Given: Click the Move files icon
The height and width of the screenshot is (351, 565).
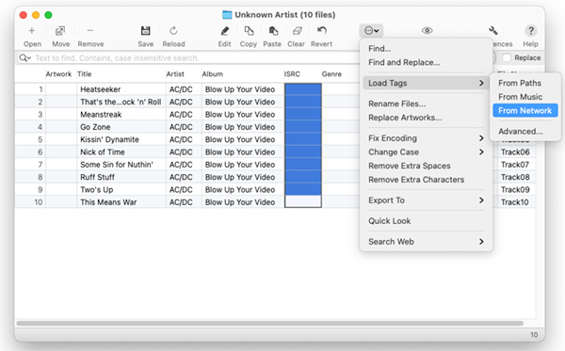Looking at the screenshot, I should 60,31.
